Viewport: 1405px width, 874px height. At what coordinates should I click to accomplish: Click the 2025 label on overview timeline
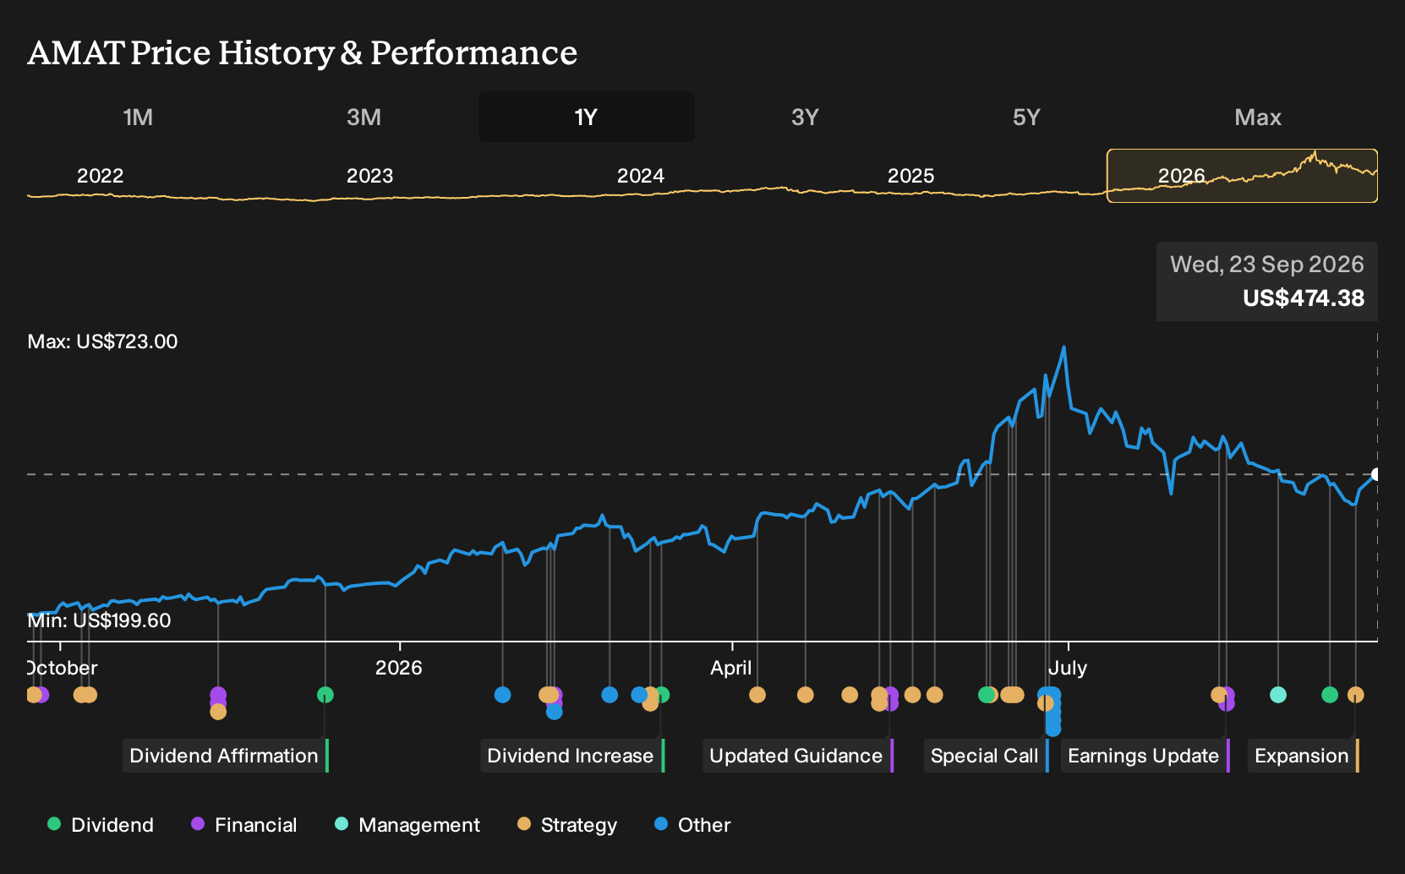click(x=911, y=176)
